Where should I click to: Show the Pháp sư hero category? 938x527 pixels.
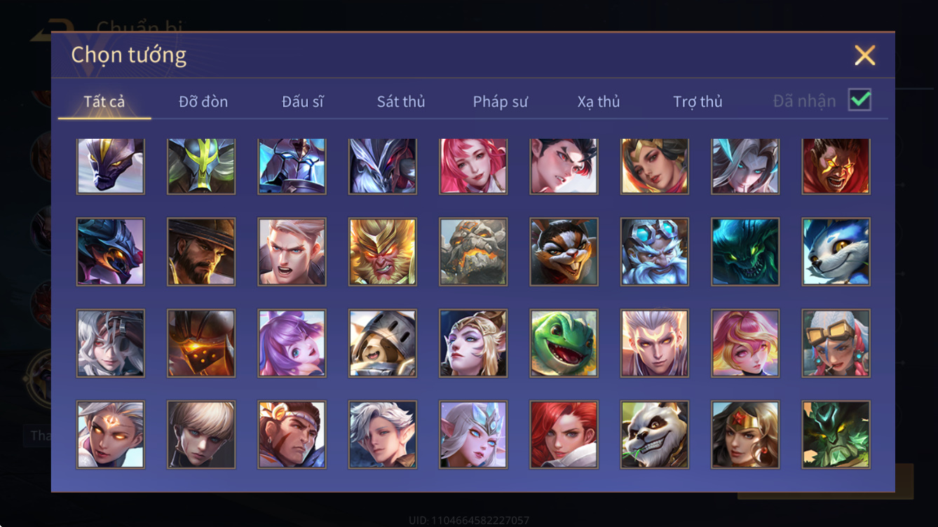[500, 102]
